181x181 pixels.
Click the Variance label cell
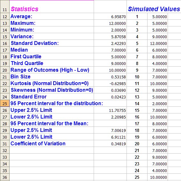(x=52, y=36)
